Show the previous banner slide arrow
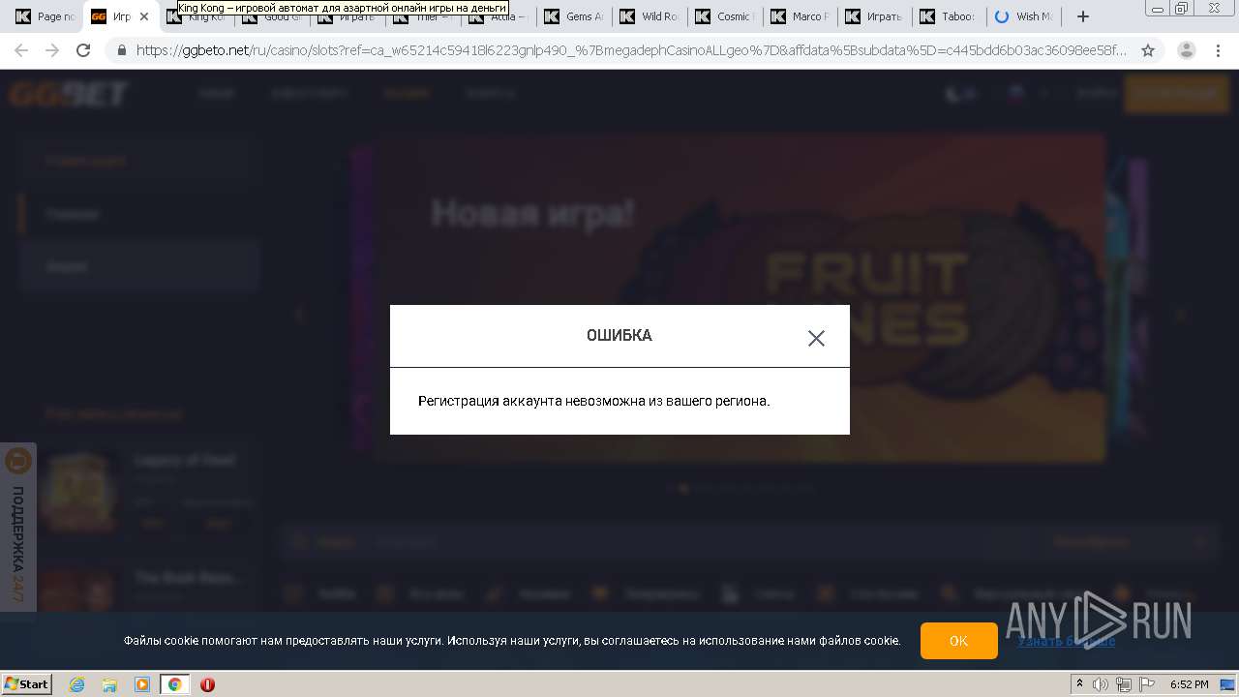 (299, 314)
